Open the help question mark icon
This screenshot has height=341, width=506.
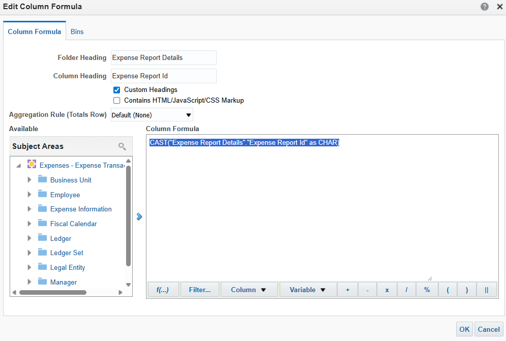coord(484,7)
